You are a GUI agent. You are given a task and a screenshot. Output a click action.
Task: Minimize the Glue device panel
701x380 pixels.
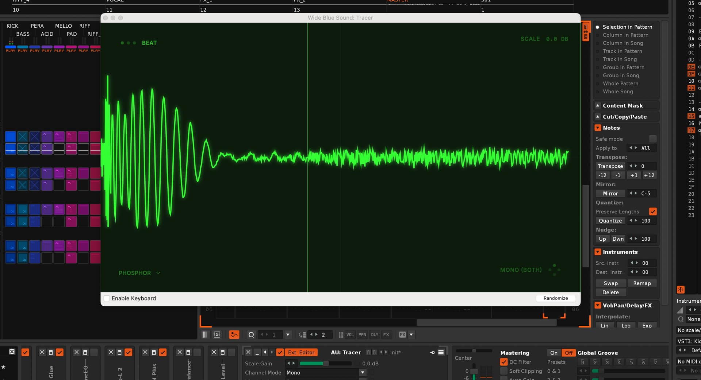(x=51, y=352)
